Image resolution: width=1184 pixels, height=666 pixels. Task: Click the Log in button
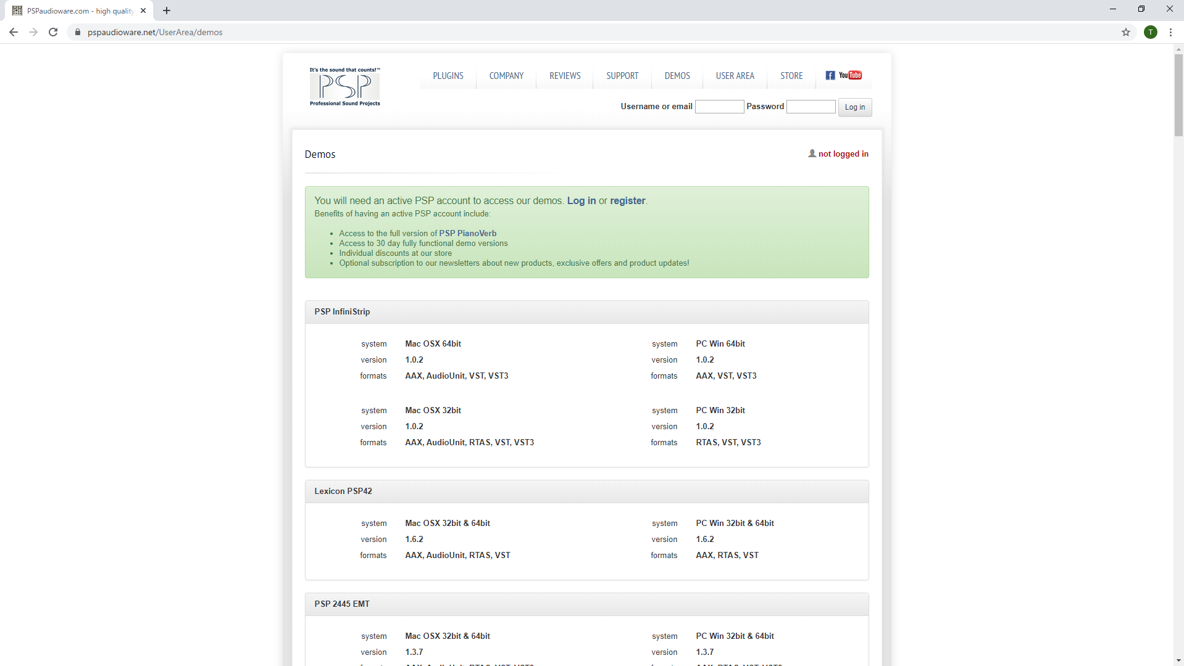click(x=855, y=107)
